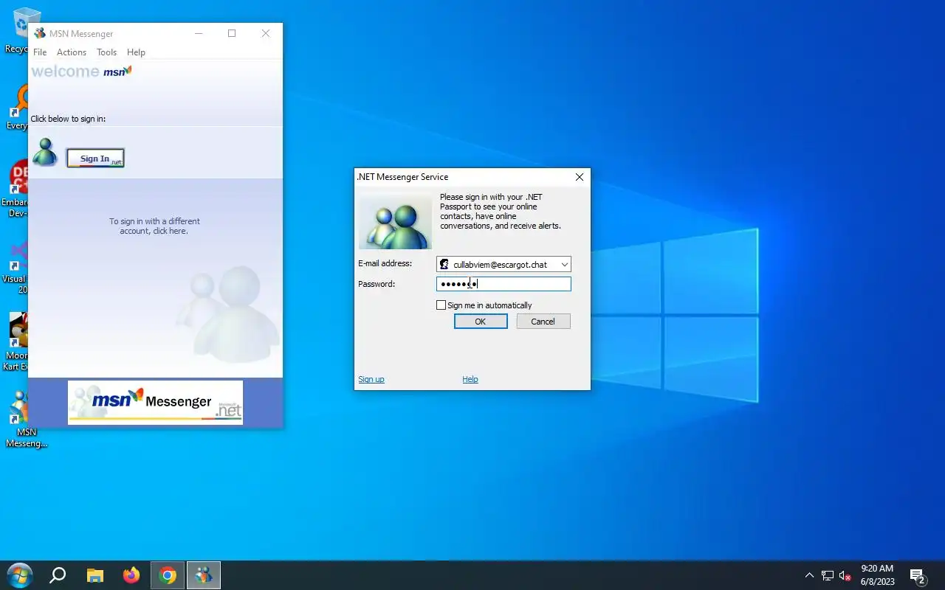Open the File menu in MSN Messenger
The image size is (945, 590).
(40, 52)
